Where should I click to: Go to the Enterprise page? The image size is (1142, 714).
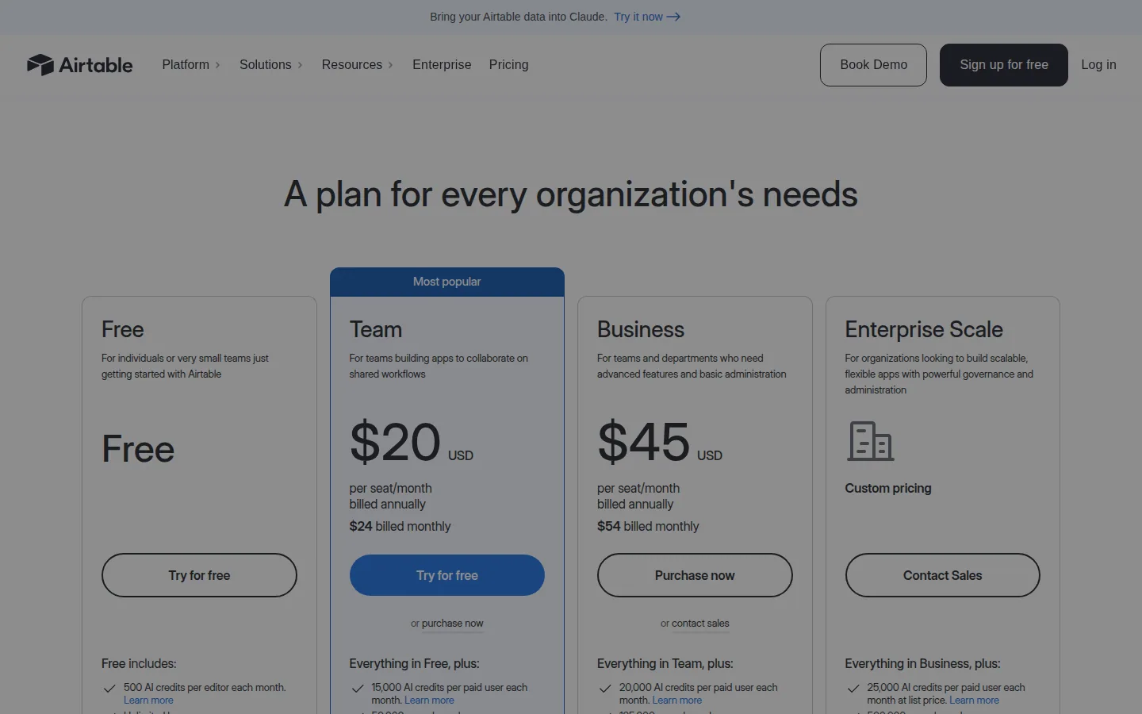(x=442, y=65)
